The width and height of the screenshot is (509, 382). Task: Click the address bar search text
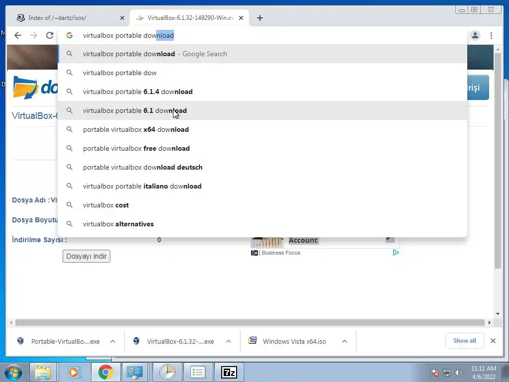coord(128,35)
